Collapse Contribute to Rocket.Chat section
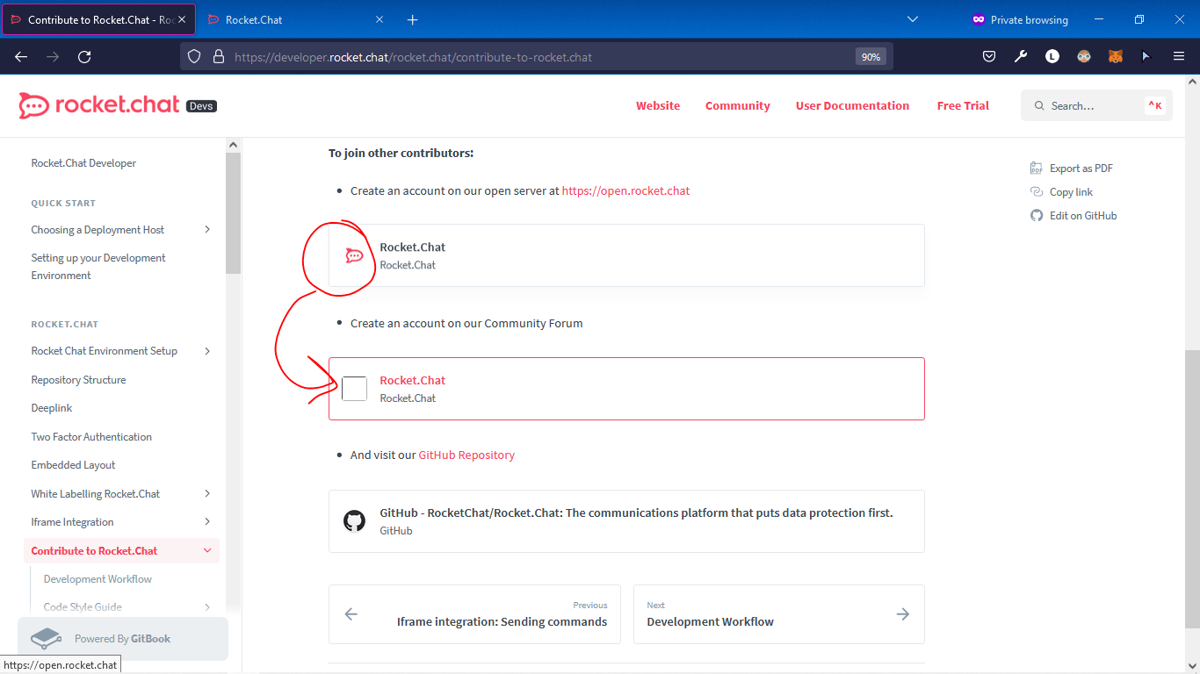The width and height of the screenshot is (1200, 674). [x=207, y=551]
